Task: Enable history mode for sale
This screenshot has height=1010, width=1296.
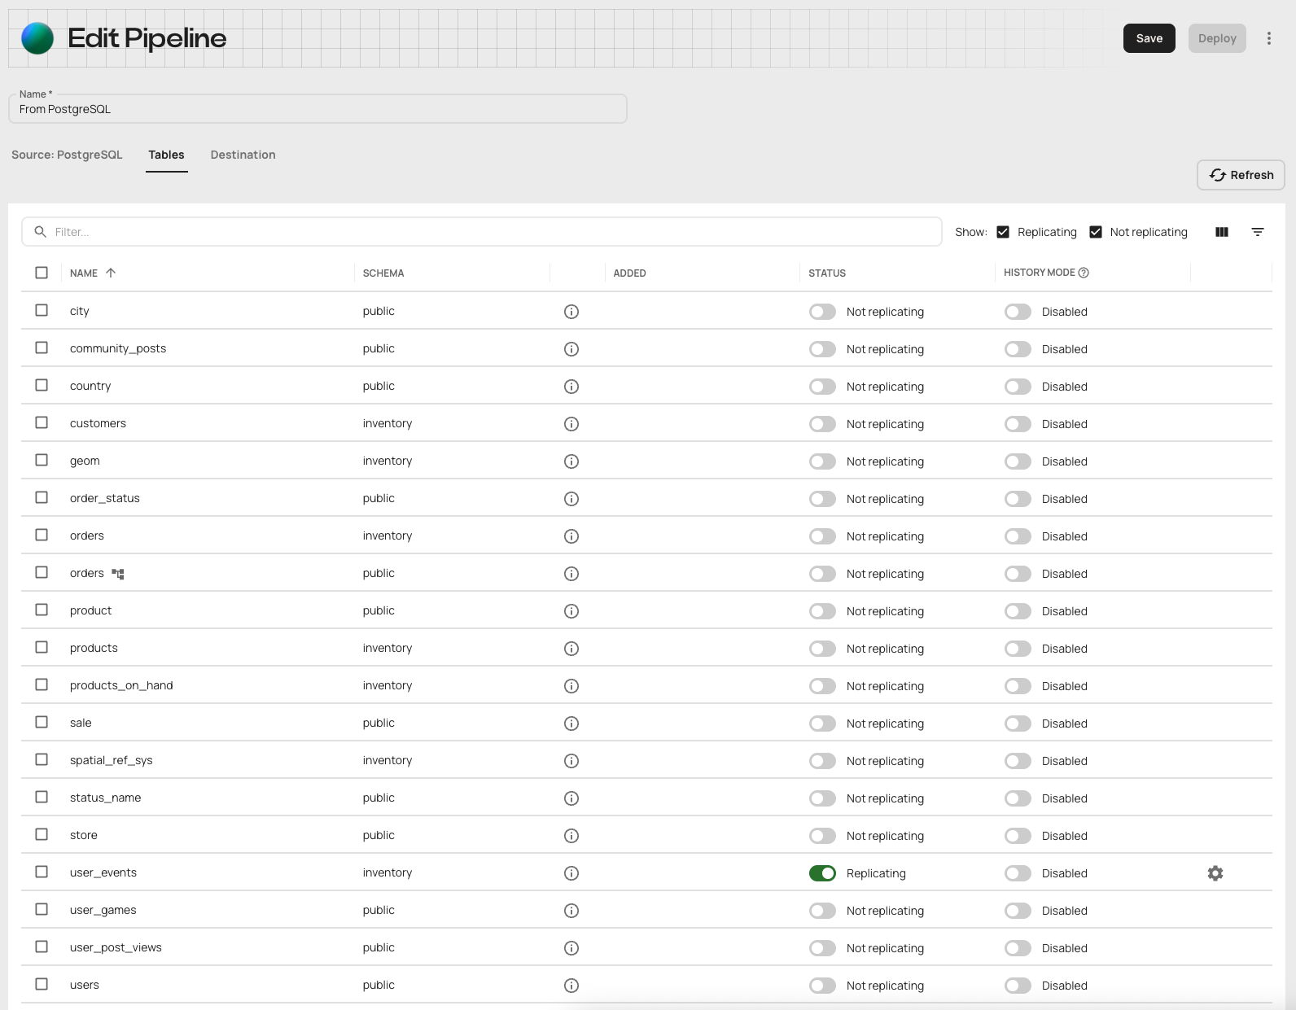Action: pyautogui.click(x=1018, y=724)
